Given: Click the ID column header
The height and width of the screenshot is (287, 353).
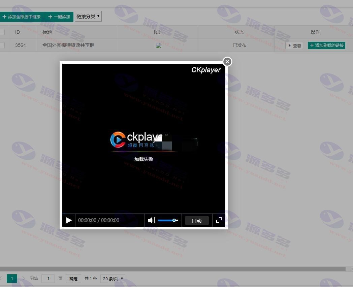Looking at the screenshot, I should pyautogui.click(x=17, y=32).
